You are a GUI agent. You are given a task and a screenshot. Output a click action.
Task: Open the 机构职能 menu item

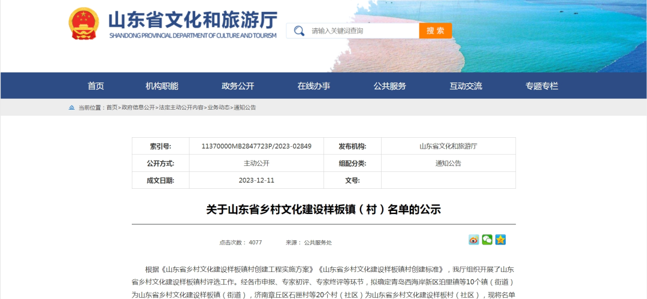pos(162,86)
